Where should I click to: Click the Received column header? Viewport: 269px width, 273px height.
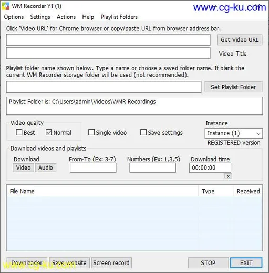click(248, 191)
